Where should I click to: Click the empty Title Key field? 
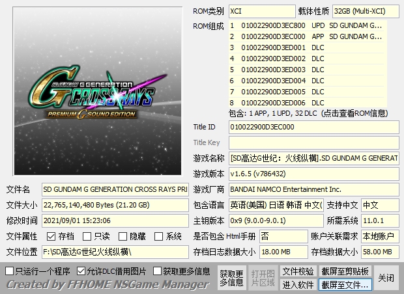[313, 142]
